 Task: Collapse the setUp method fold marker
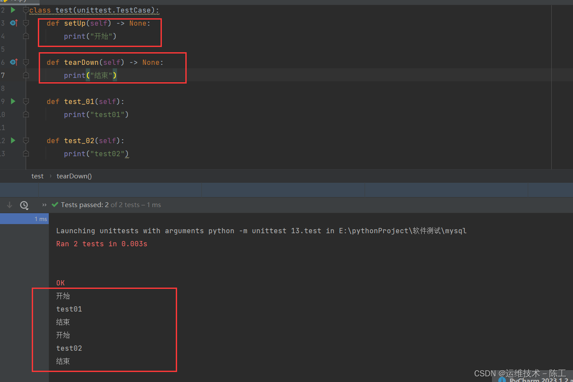(26, 23)
